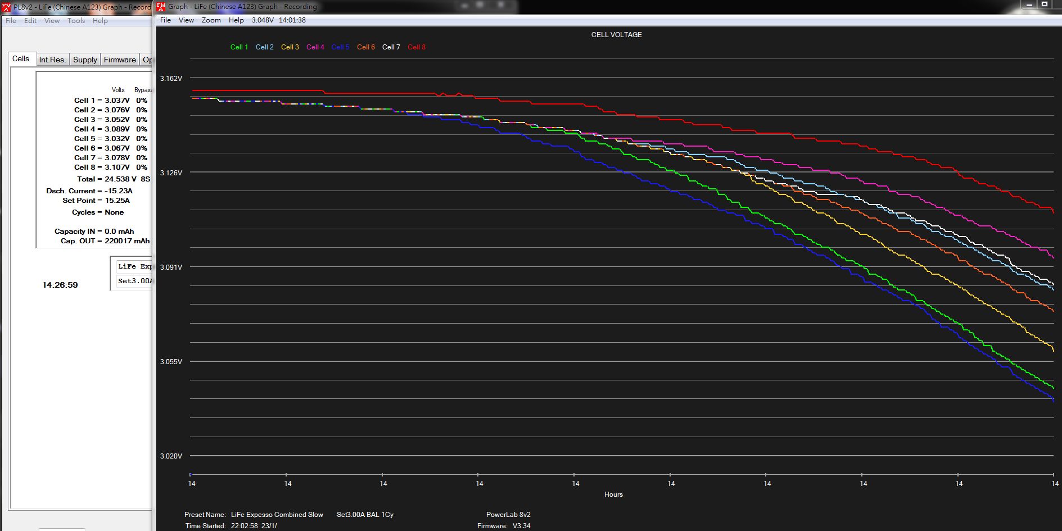
Task: Select the Cells tab
Action: point(21,59)
